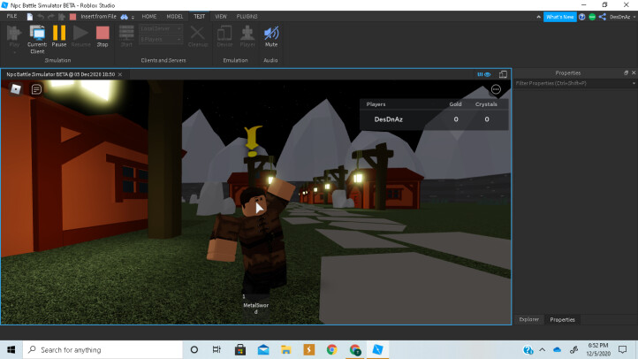Click in the Filter Properties input field

(571, 83)
